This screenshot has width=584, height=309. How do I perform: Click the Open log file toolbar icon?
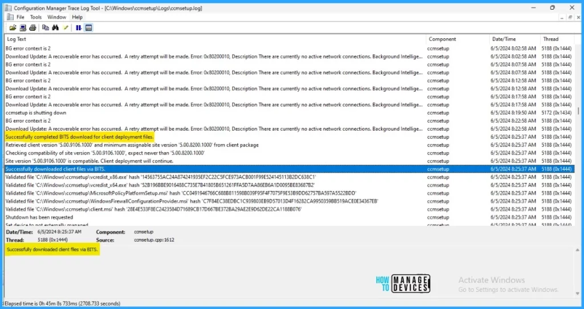[x=13, y=28]
